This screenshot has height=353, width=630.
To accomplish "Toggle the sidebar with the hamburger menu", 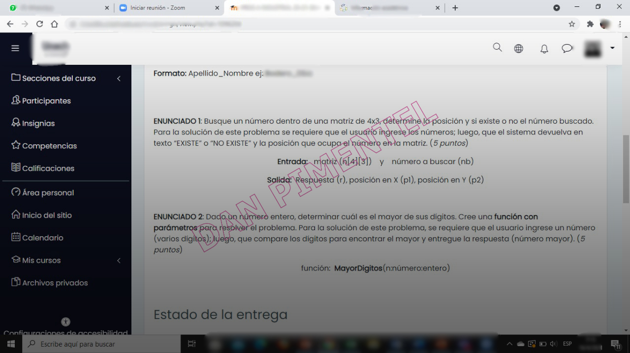I will click(x=15, y=48).
